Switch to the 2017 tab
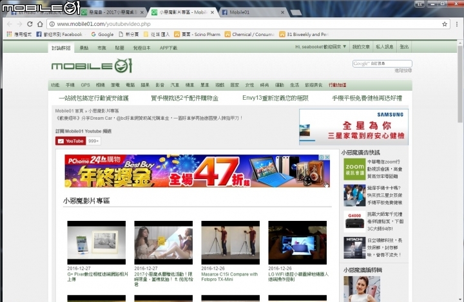Viewport: 464px width, 302px height. pyautogui.click(x=112, y=12)
